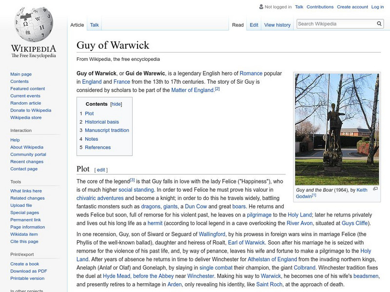
Task: Click What links here
Action: (26, 191)
